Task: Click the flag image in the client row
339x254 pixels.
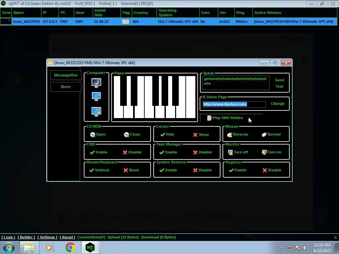Action: tap(126, 21)
